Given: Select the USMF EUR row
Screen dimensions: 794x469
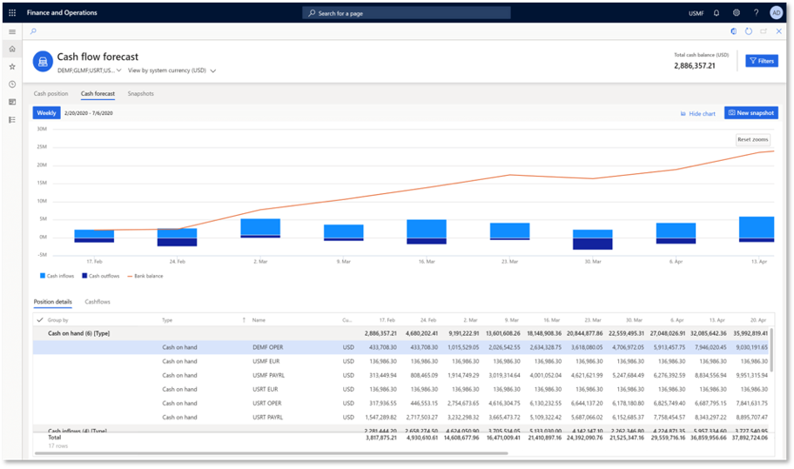Looking at the screenshot, I should pos(401,361).
